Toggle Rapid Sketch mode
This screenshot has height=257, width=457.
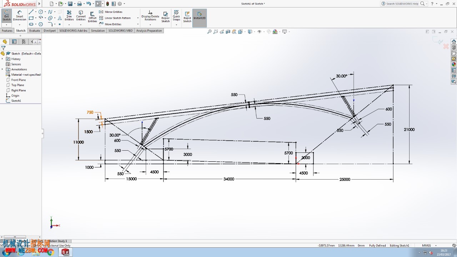(187, 16)
